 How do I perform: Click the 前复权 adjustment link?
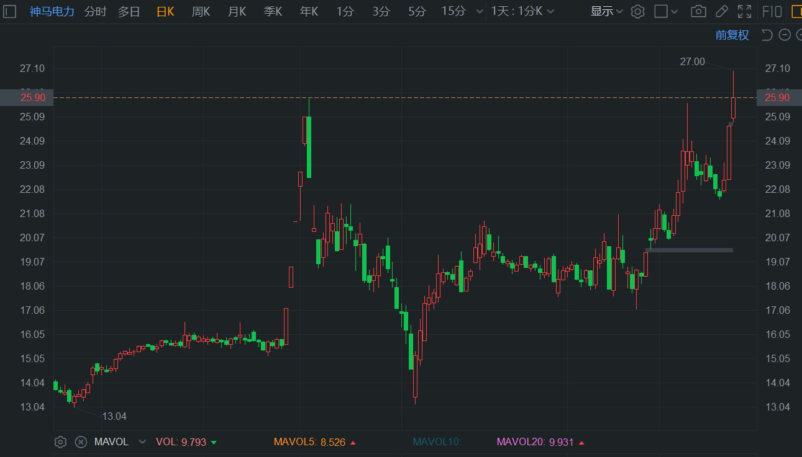click(x=732, y=35)
